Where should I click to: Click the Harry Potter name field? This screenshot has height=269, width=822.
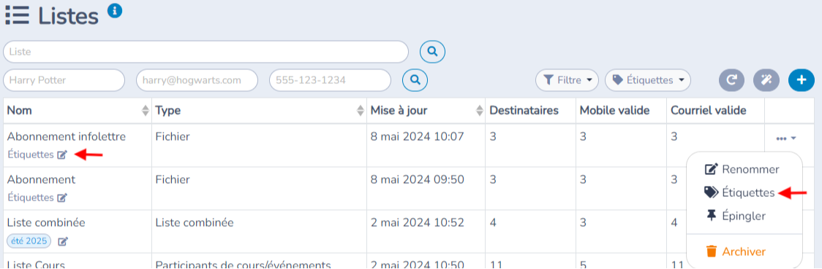coord(64,80)
